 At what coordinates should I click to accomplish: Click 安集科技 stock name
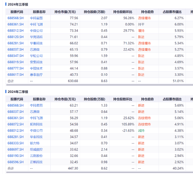click(36, 62)
